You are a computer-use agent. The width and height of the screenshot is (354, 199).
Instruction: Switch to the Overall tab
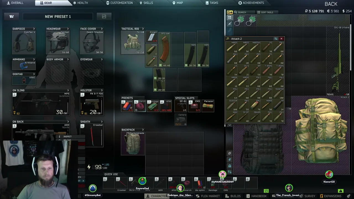(x=15, y=3)
